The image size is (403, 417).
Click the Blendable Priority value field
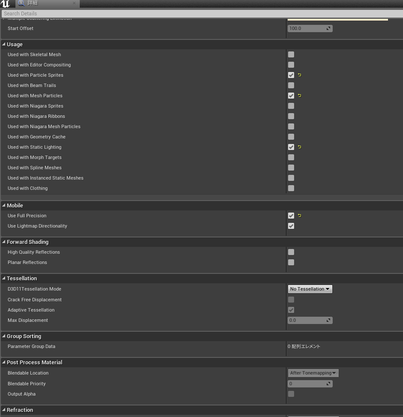(310, 384)
